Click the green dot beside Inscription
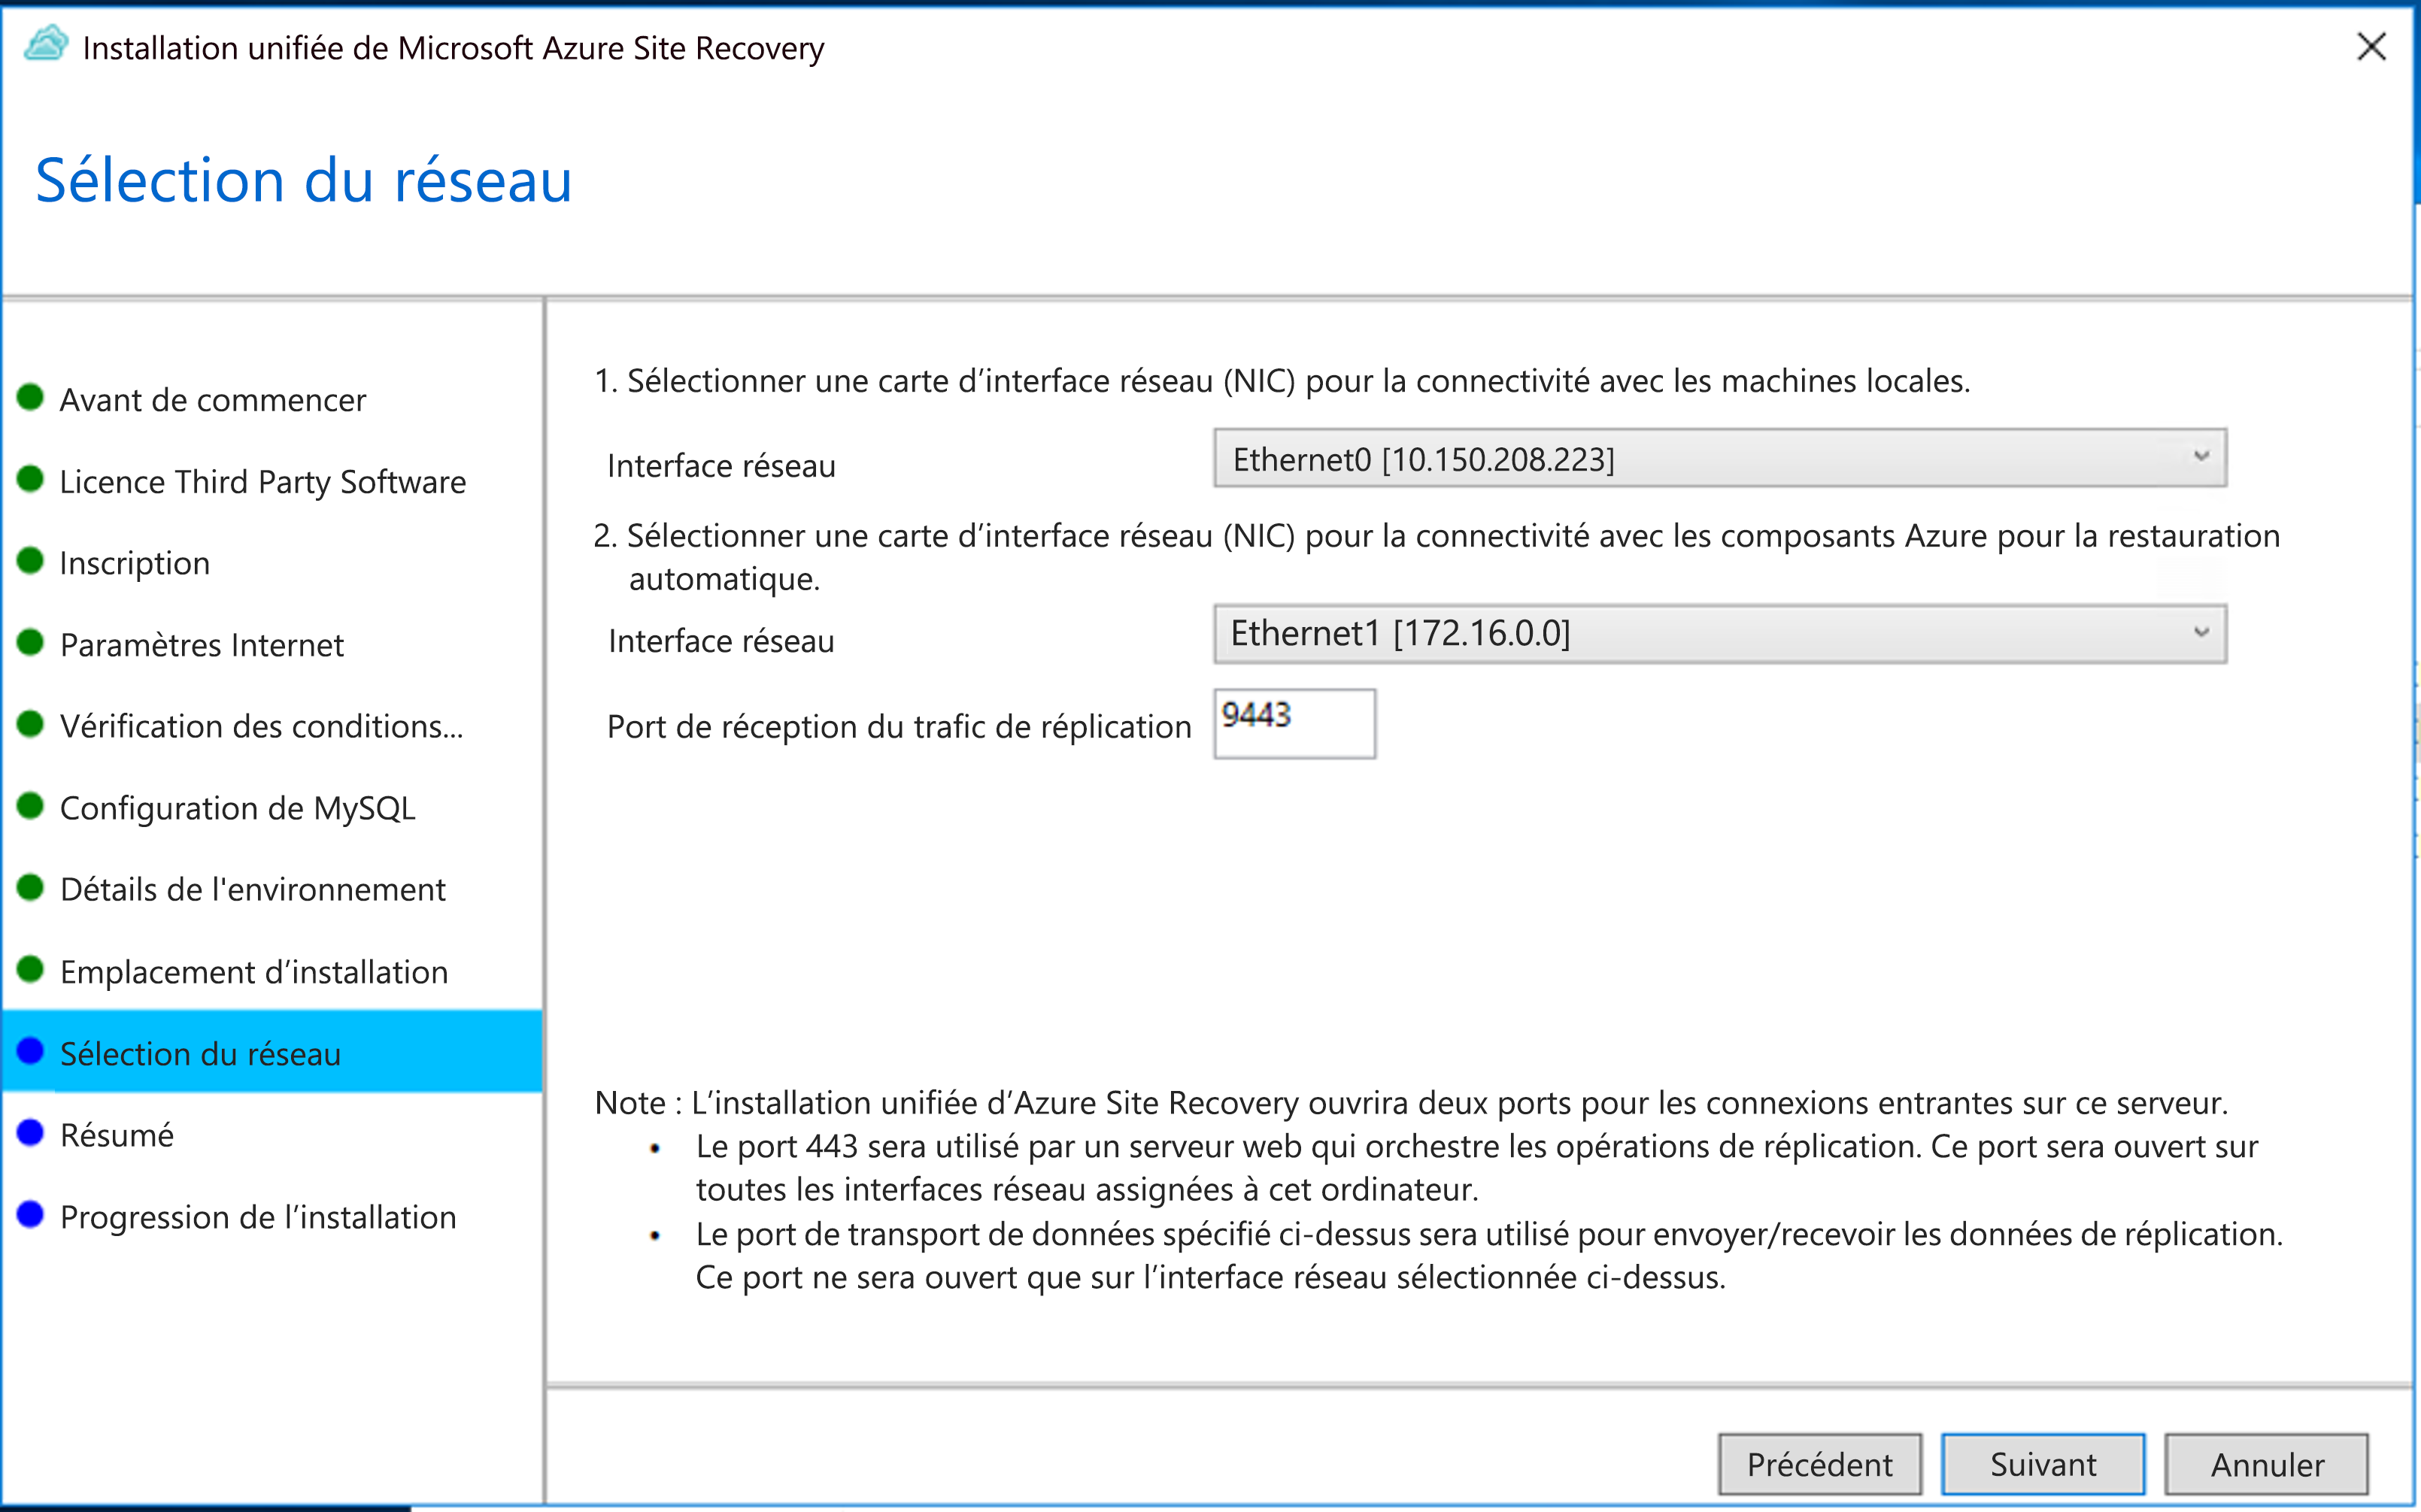Viewport: 2421px width, 1512px height. click(30, 560)
